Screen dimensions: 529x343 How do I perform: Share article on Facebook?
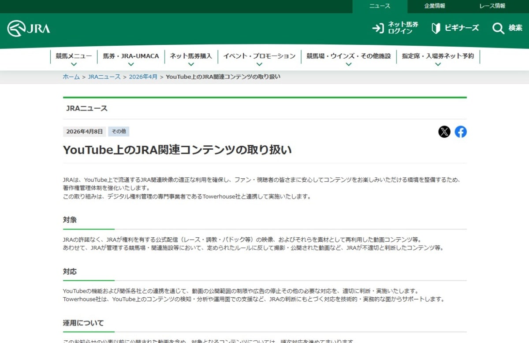point(461,132)
